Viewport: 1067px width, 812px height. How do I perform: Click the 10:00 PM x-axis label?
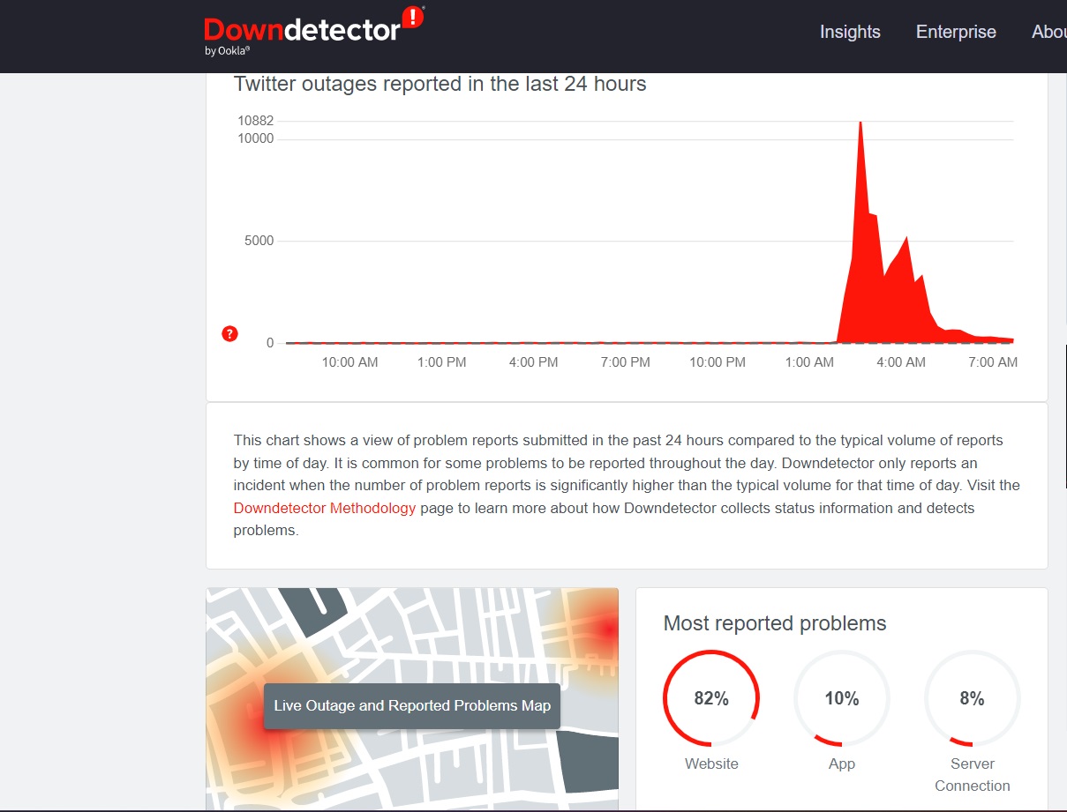coord(718,362)
